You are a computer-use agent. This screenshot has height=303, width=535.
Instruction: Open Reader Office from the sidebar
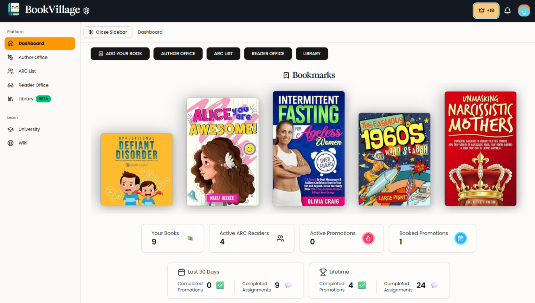pyautogui.click(x=40, y=85)
